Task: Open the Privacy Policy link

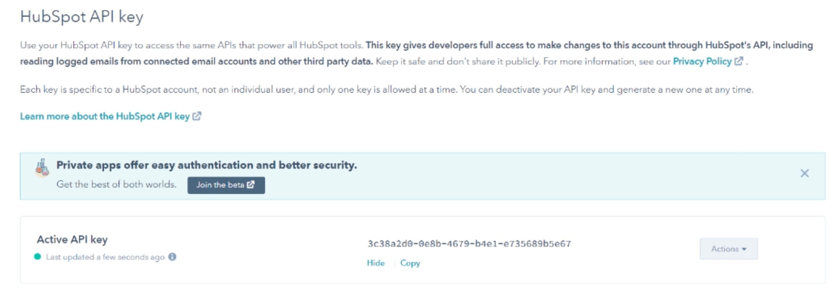Action: 702,61
